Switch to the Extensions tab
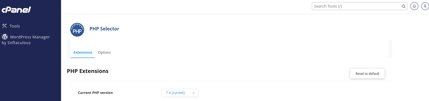 point(83,52)
